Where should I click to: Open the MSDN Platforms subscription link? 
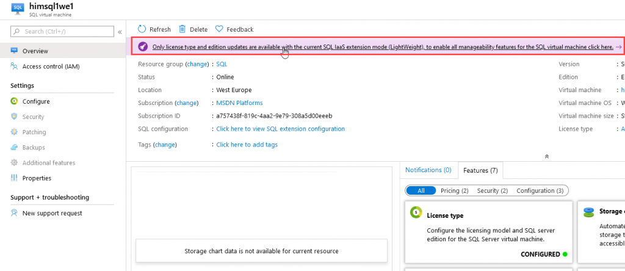pos(239,103)
